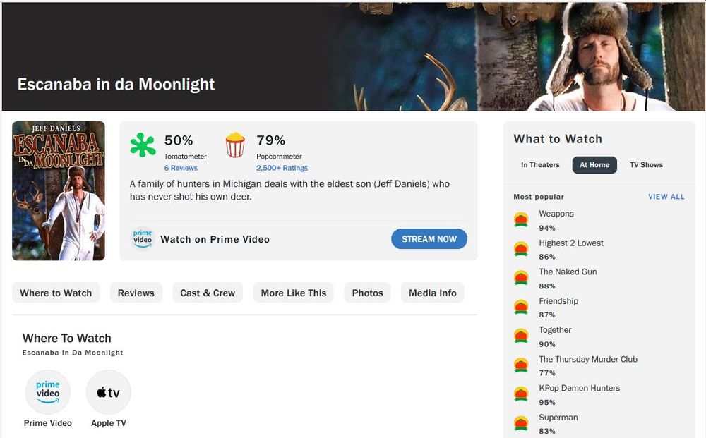Viewport: 706px width, 438px height.
Task: Switch to the Cast & Crew tab
Action: (207, 293)
